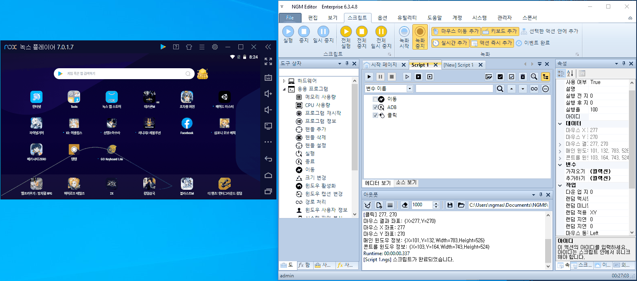Expand the 마우스 결과 좌표 property row

(560, 144)
